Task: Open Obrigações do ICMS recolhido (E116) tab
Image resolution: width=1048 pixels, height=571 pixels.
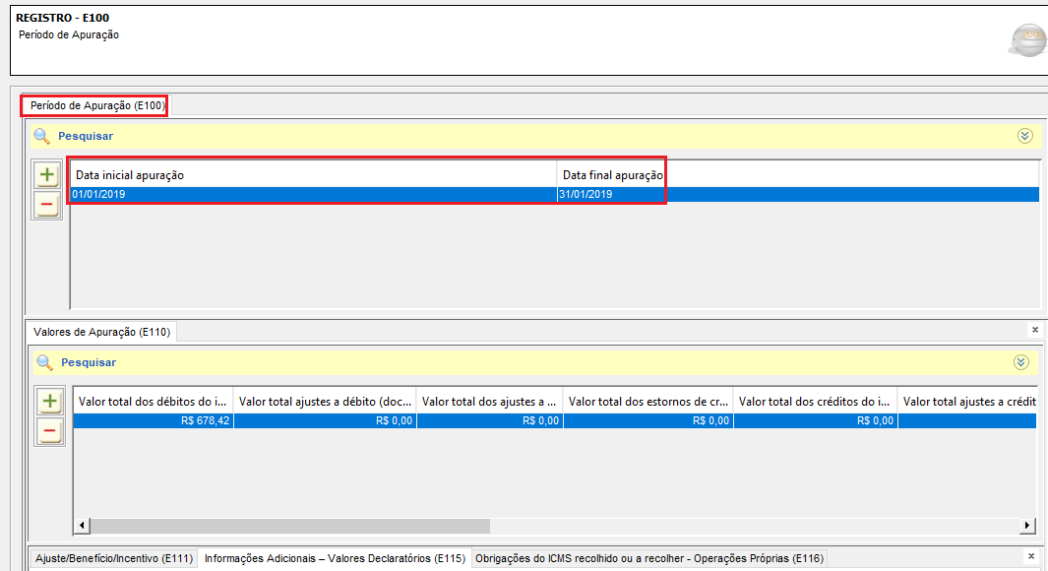Action: [649, 558]
